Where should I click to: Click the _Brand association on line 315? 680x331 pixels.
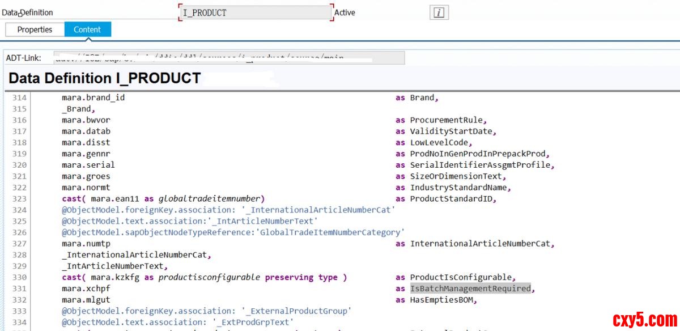[x=76, y=109]
